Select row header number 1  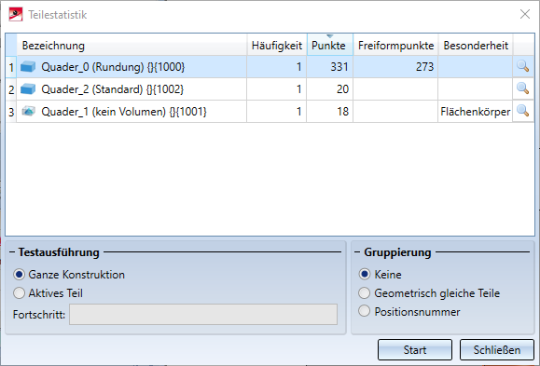(x=11, y=67)
